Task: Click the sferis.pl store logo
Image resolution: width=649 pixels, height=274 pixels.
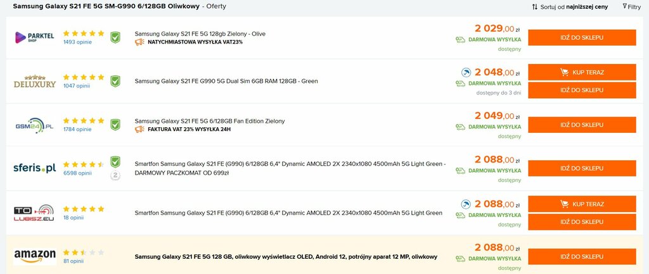Action: click(x=34, y=168)
